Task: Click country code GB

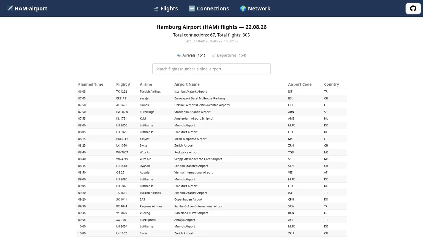Action: [326, 166]
